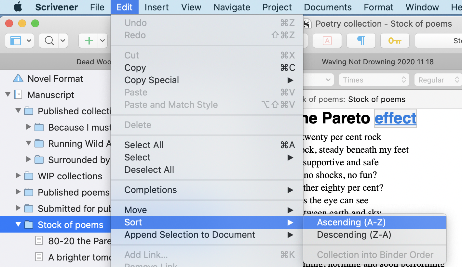This screenshot has height=267, width=462.
Task: Click the WIP collections folder icon
Action: pos(29,176)
